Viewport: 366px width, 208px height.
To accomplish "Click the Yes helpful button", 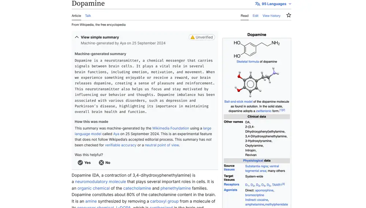I will tap(84, 163).
